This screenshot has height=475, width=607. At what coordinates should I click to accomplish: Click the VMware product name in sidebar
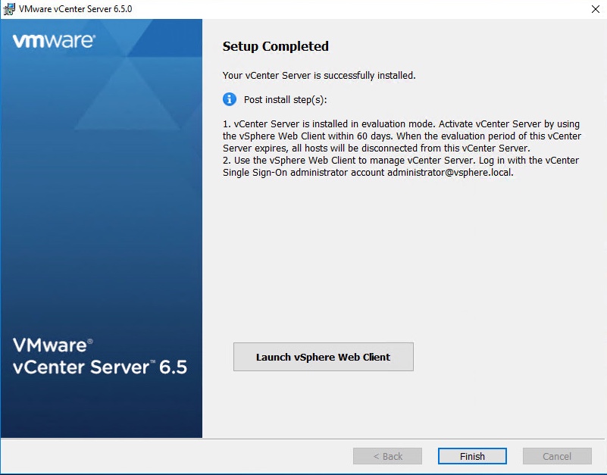(x=52, y=345)
